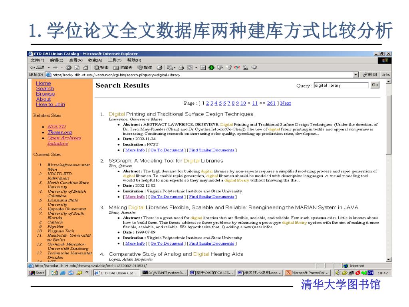
Task: Go to browser home page icon
Action: 85,68
